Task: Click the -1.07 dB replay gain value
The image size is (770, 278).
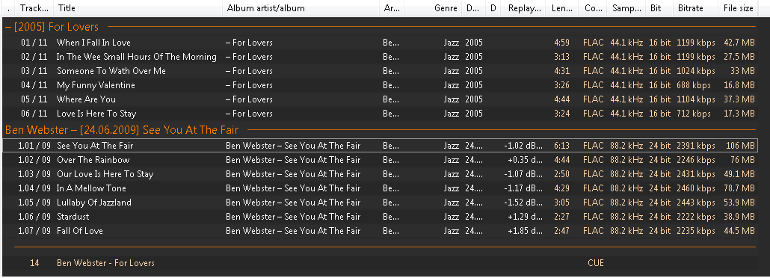Action: pyautogui.click(x=523, y=174)
